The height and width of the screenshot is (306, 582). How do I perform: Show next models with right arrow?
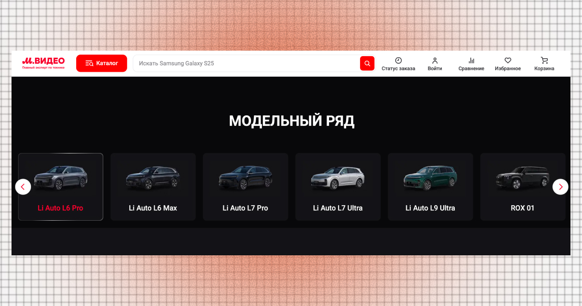pos(560,187)
